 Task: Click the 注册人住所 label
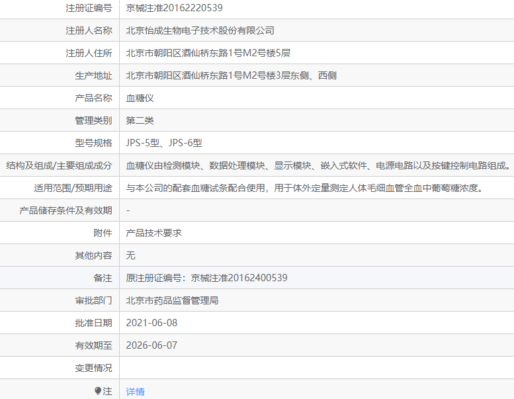coord(89,53)
